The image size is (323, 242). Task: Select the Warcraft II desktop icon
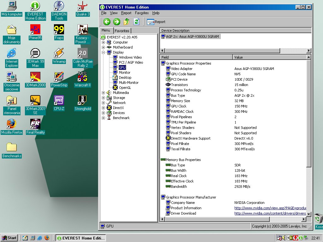pos(83,79)
